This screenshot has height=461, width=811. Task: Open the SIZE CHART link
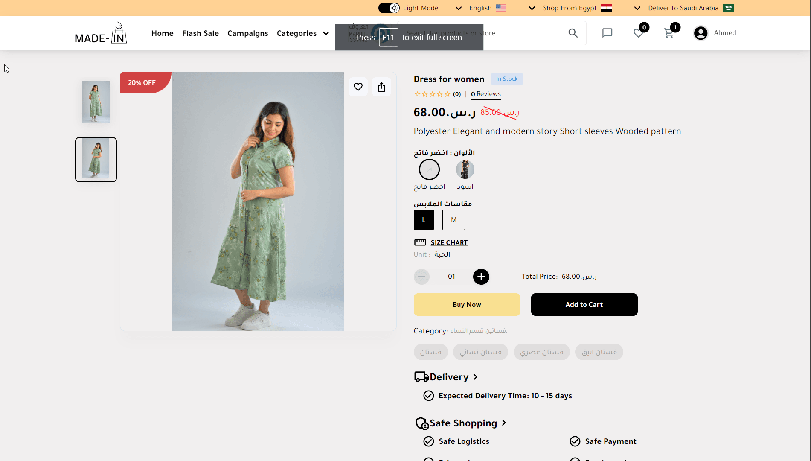pos(449,243)
